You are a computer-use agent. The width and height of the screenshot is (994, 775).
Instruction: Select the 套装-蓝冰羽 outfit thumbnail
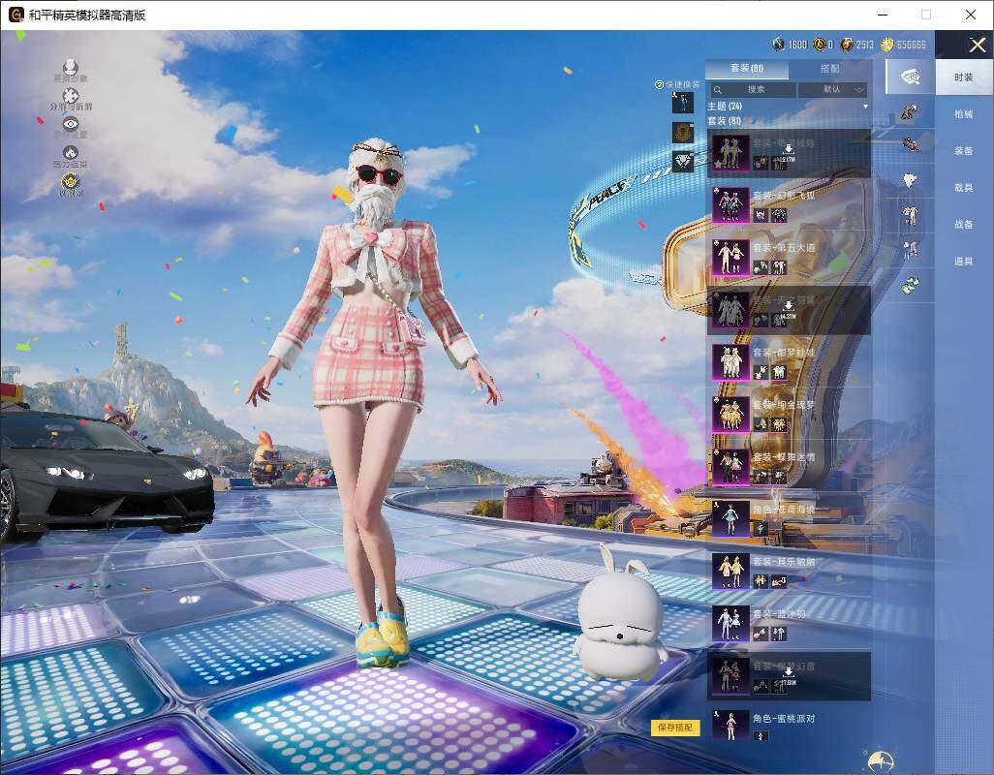[730, 624]
